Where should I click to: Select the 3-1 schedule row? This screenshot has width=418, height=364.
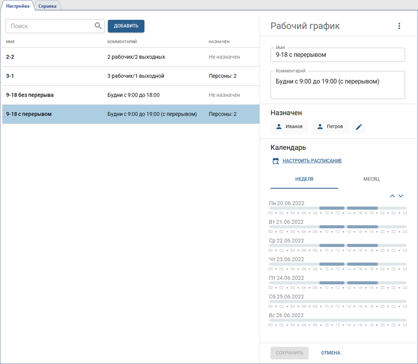131,76
